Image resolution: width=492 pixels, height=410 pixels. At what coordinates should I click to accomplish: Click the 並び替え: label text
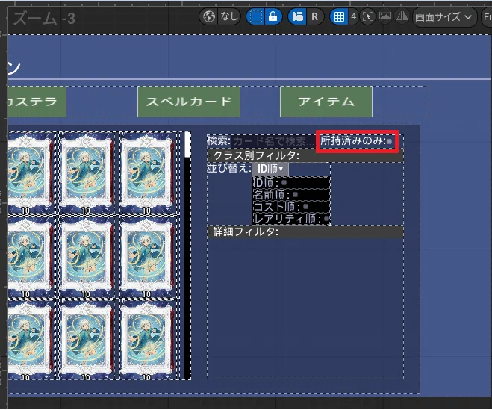(x=229, y=168)
